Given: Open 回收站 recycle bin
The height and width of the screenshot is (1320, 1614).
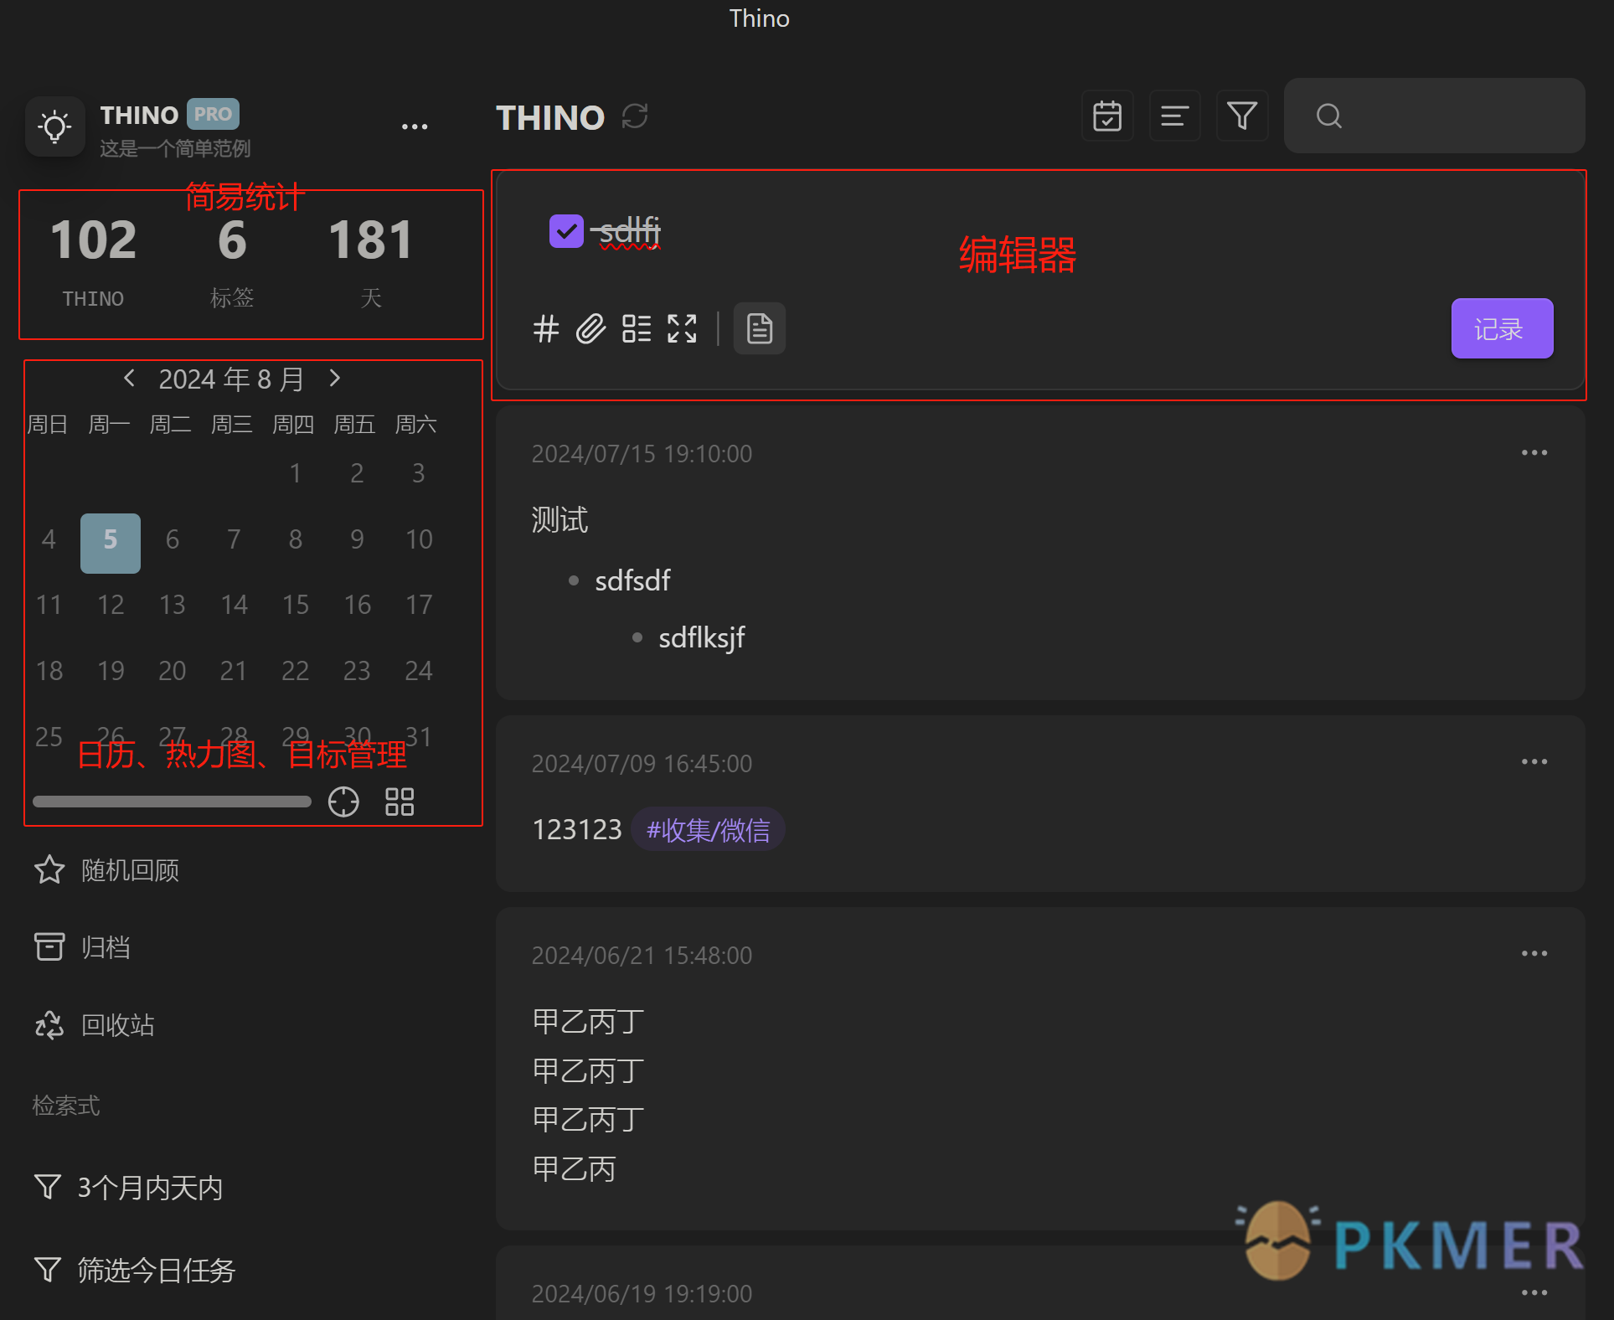Looking at the screenshot, I should click(x=94, y=1024).
